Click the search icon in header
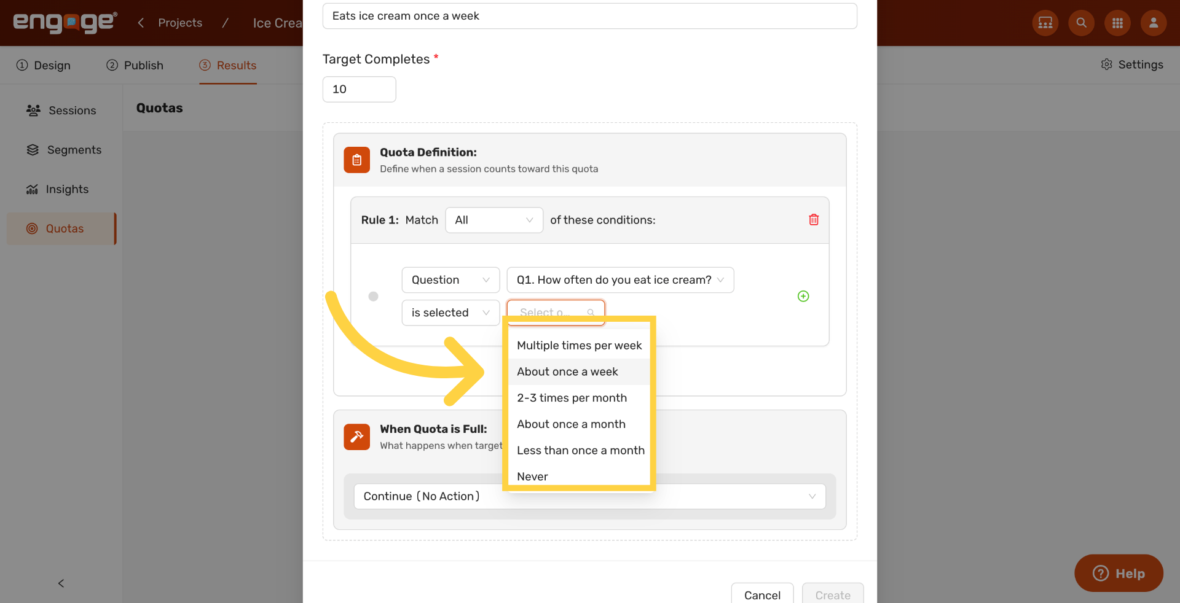The width and height of the screenshot is (1180, 603). (x=1082, y=23)
